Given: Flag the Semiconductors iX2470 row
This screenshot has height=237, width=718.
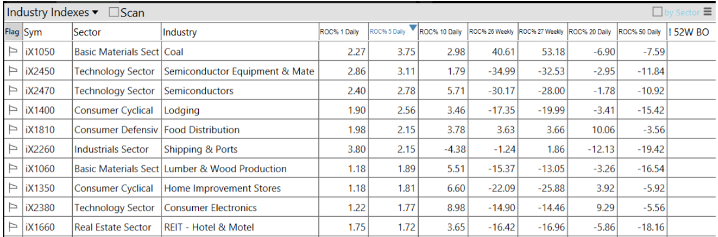Looking at the screenshot, I should pyautogui.click(x=12, y=91).
